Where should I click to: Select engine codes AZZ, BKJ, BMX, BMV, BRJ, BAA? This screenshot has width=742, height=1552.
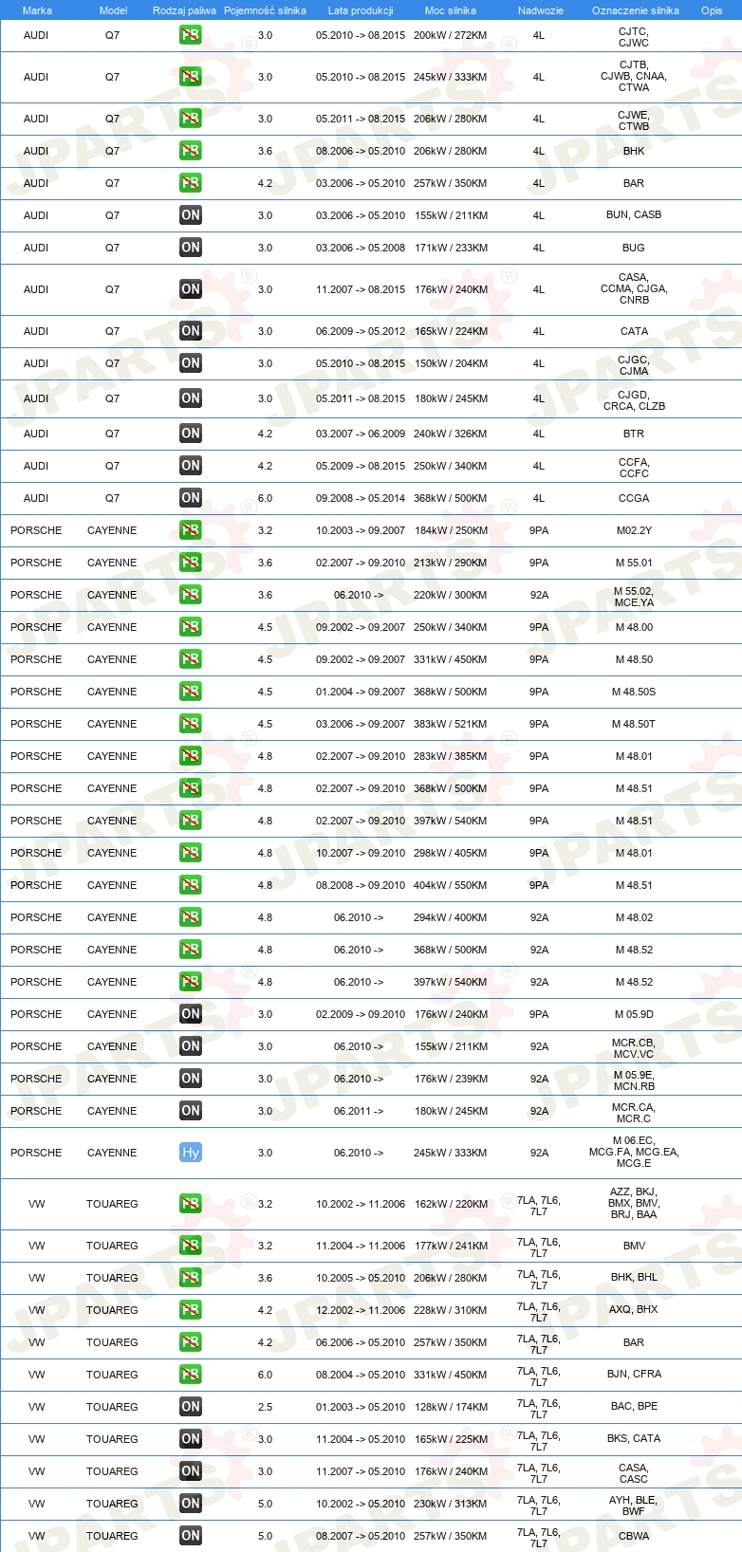(634, 1203)
